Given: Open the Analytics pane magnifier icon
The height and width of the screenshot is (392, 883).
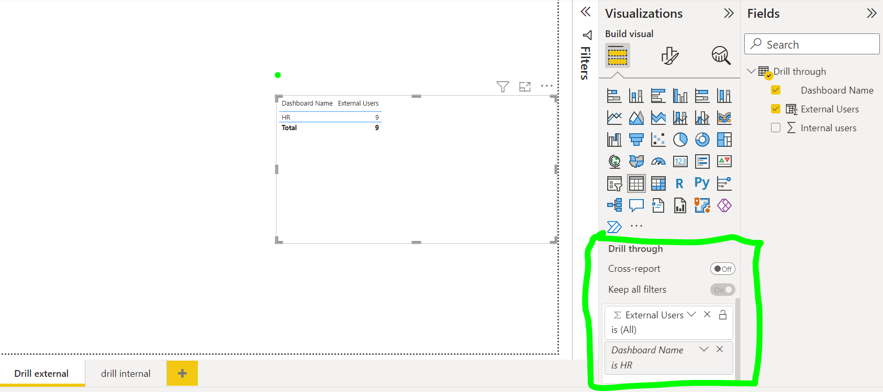Looking at the screenshot, I should pos(721,55).
